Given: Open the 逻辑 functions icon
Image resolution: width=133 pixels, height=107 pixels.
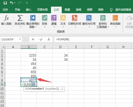Looking at the screenshot, I should [x=54, y=18].
